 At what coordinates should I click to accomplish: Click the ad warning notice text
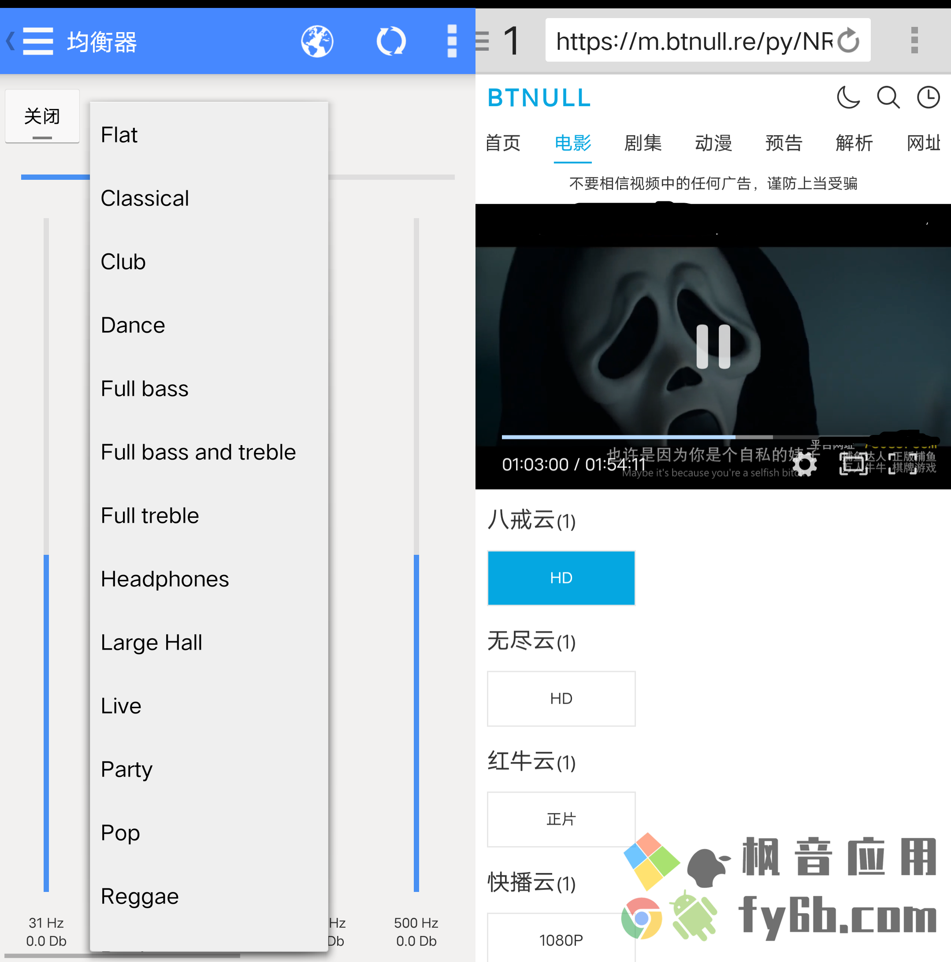click(713, 184)
